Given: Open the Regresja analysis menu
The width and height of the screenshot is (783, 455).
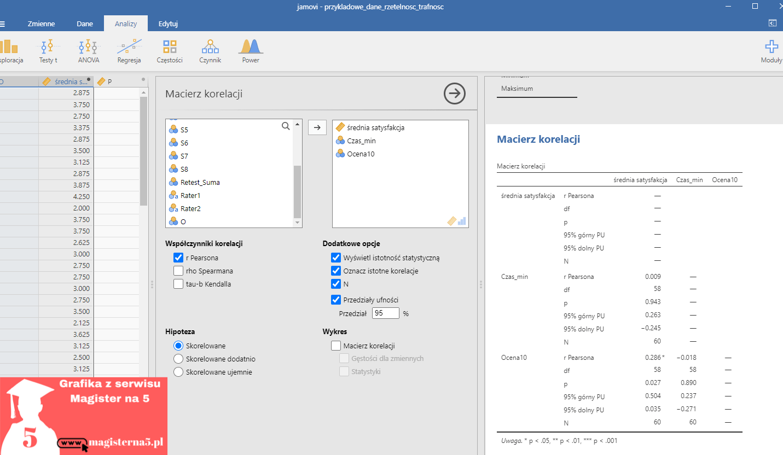Looking at the screenshot, I should pos(129,51).
